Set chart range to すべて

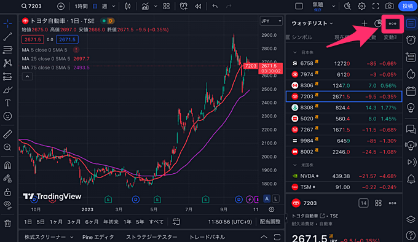click(x=156, y=222)
